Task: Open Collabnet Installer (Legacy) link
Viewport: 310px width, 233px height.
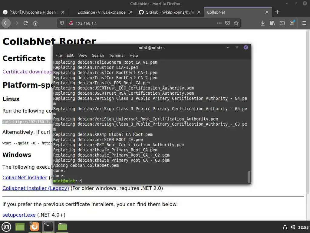Action: [x=36, y=188]
